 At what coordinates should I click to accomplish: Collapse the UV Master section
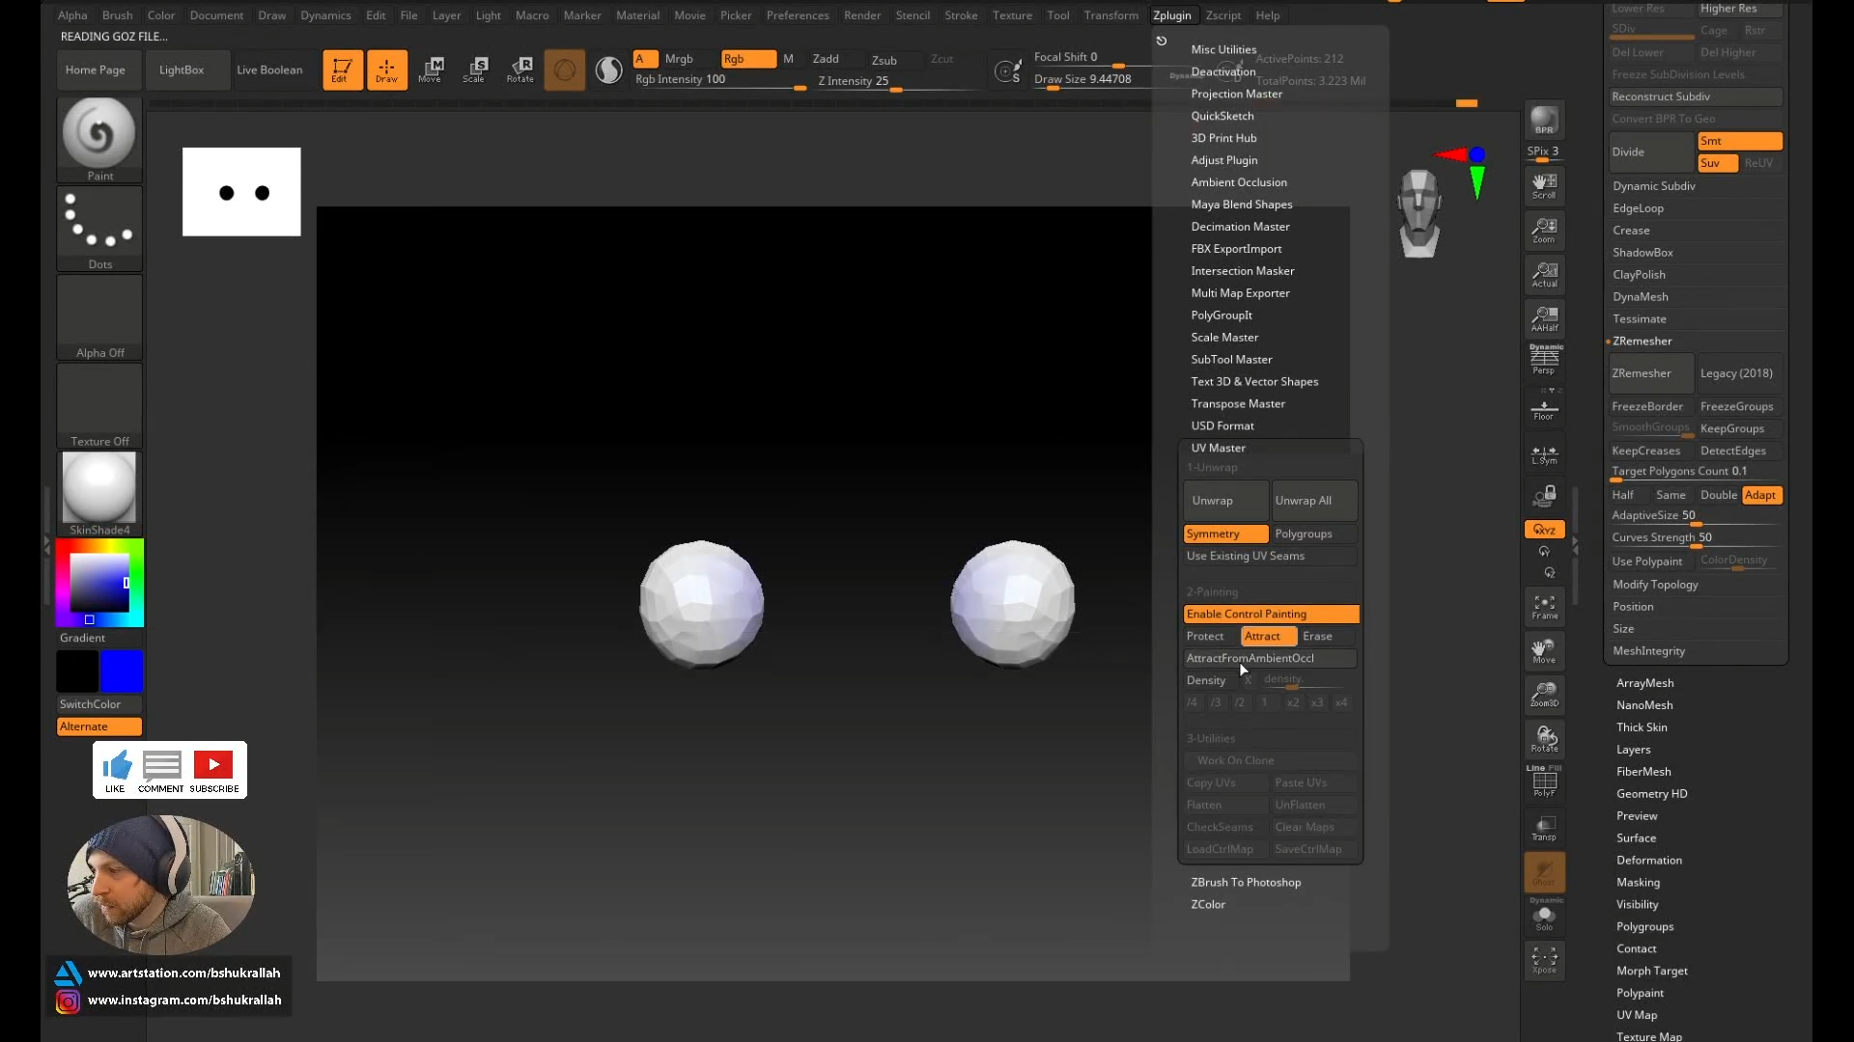[x=1218, y=448]
